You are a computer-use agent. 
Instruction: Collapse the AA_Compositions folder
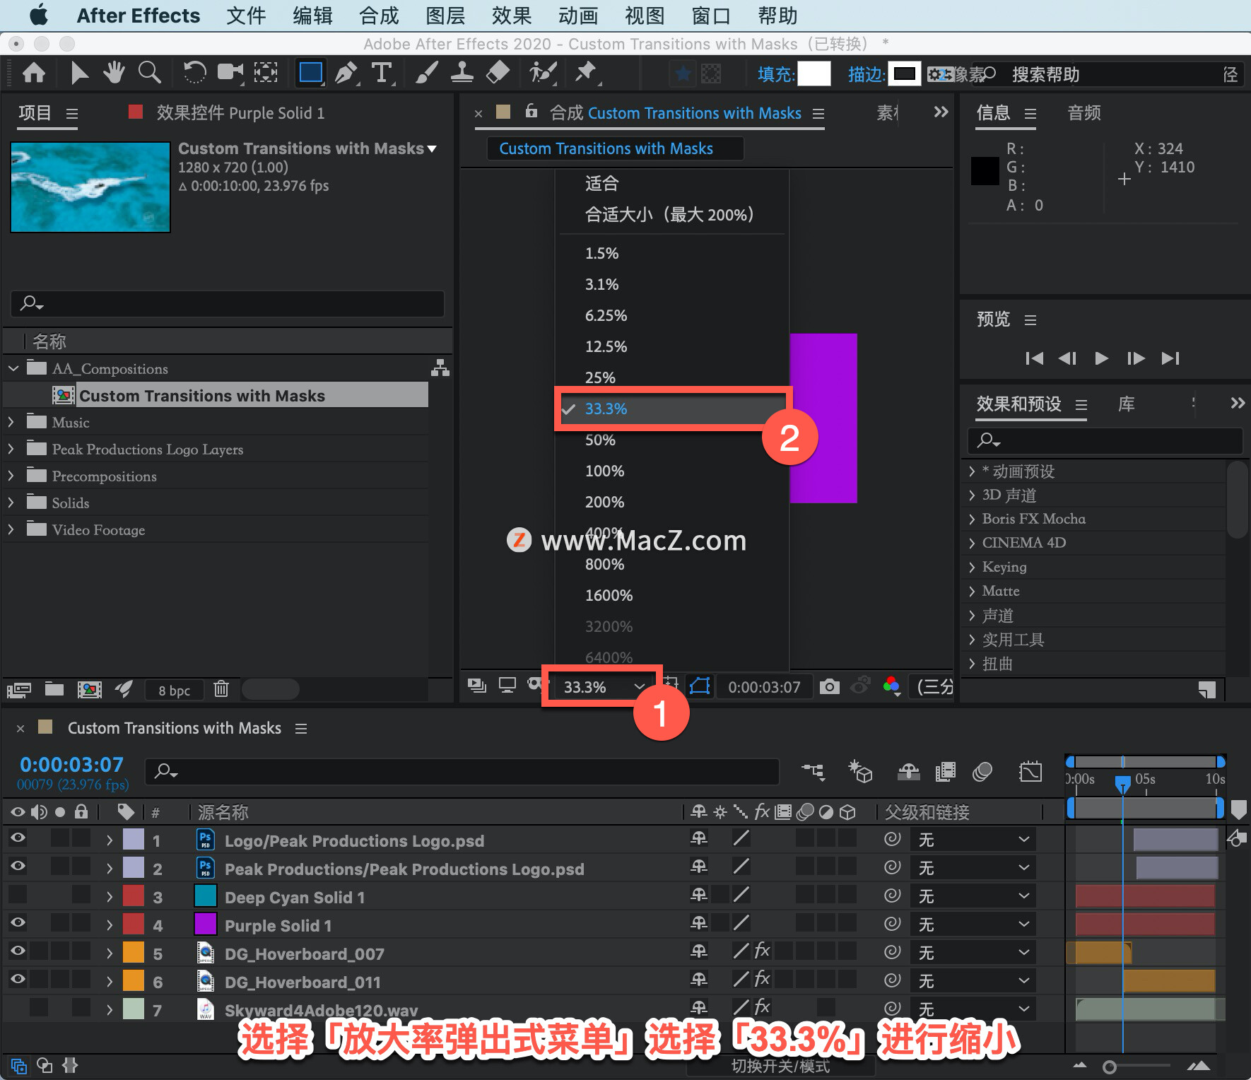[x=13, y=368]
